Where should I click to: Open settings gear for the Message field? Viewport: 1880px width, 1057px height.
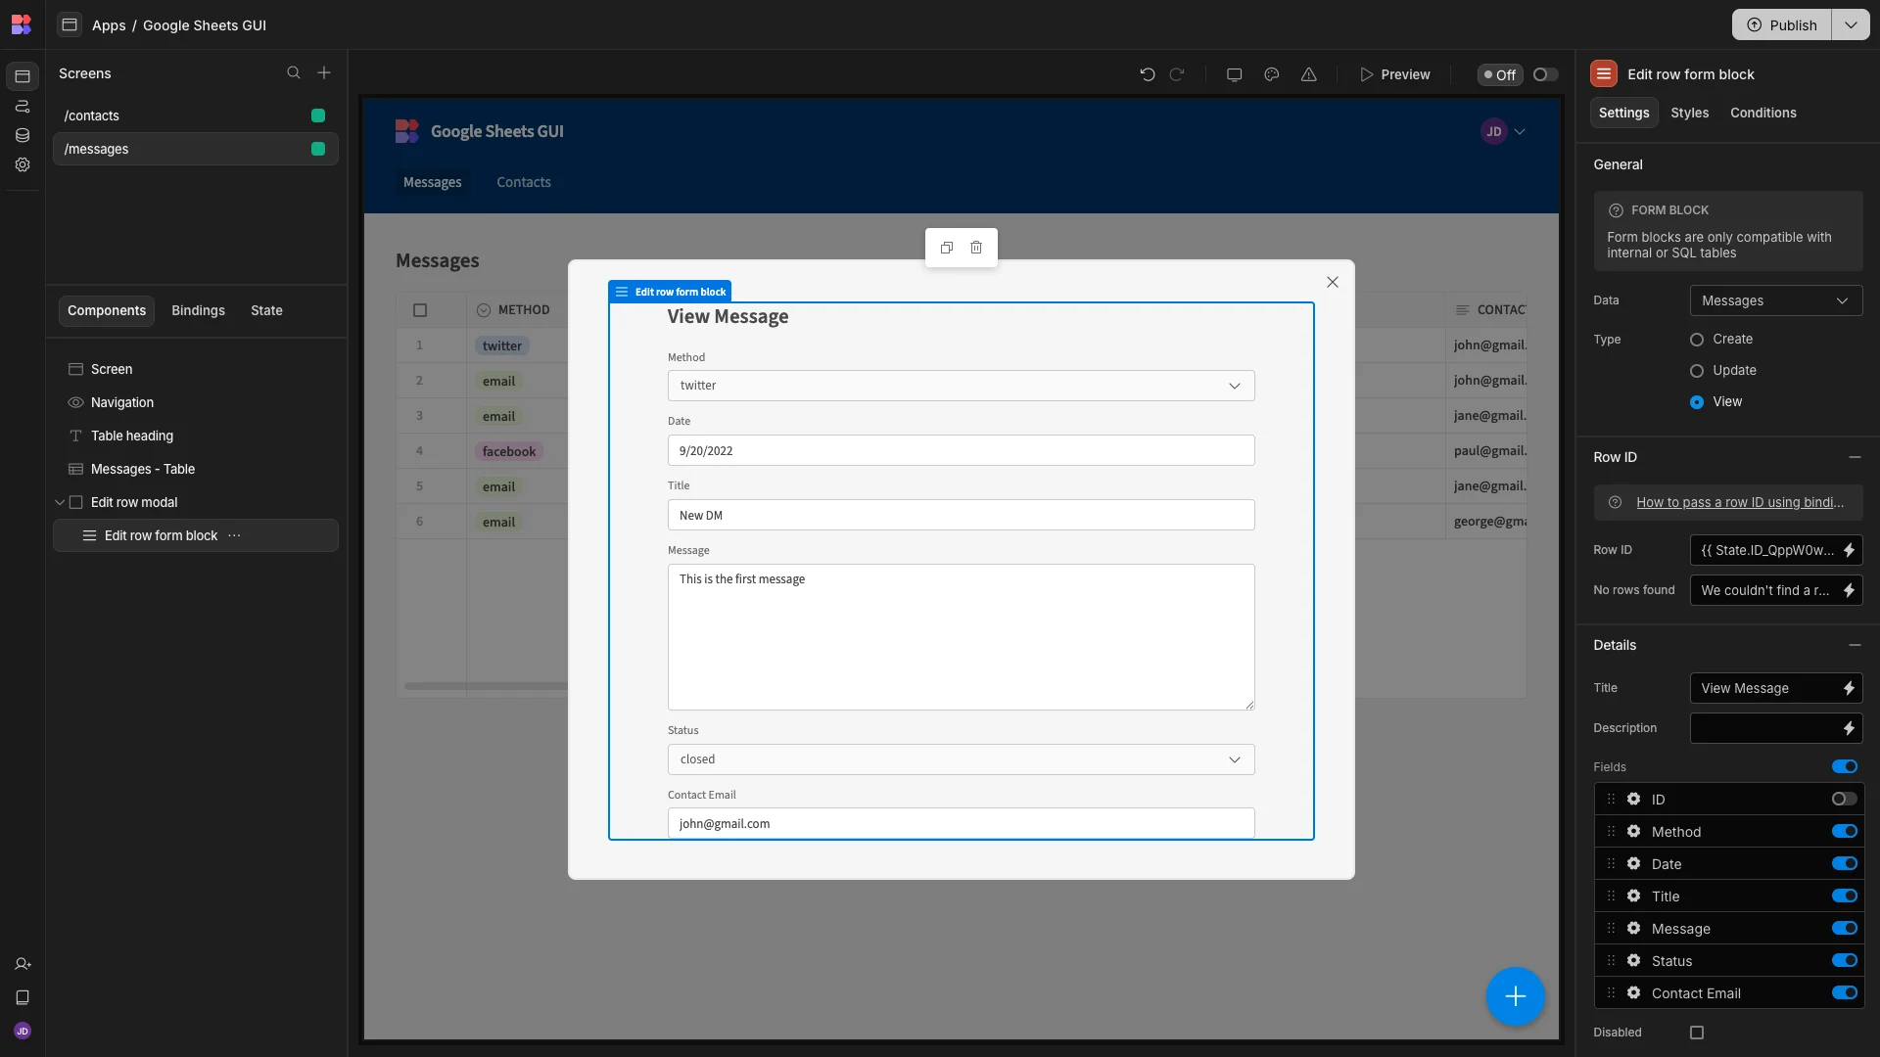1634,928
